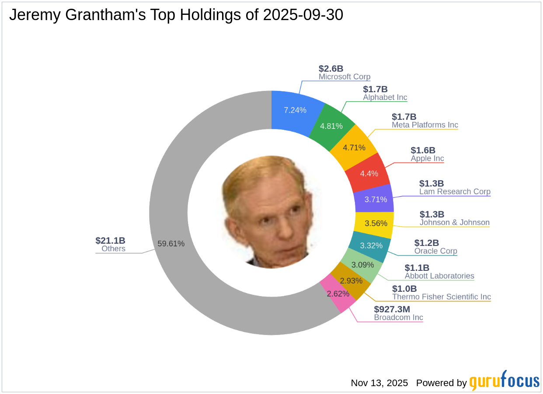
Task: Click the yellow-orange Meta Platforms slice
Action: (x=354, y=147)
